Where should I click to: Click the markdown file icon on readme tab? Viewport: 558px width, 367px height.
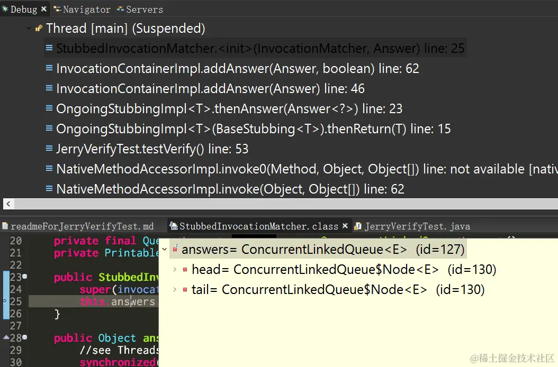click(5, 226)
